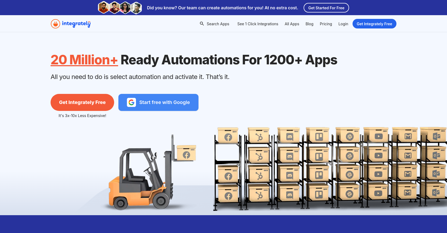
Task: Click the orange Get Integrately Free button
Action: point(82,102)
